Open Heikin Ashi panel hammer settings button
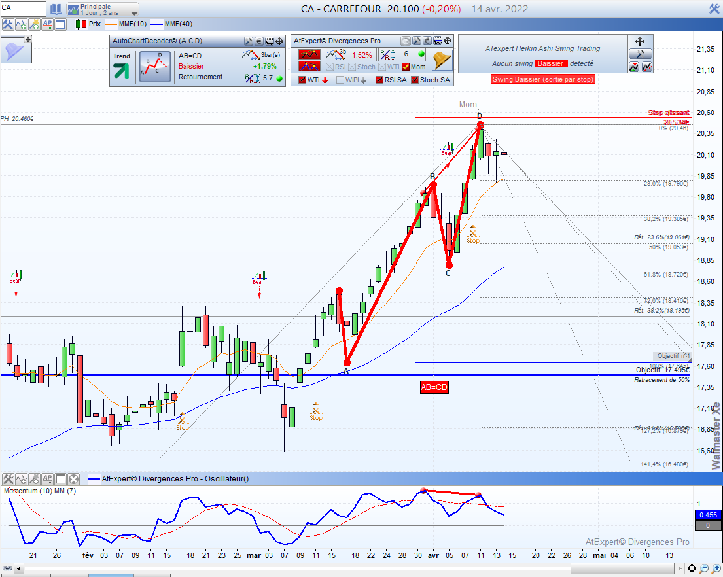The image size is (723, 577). (640, 54)
